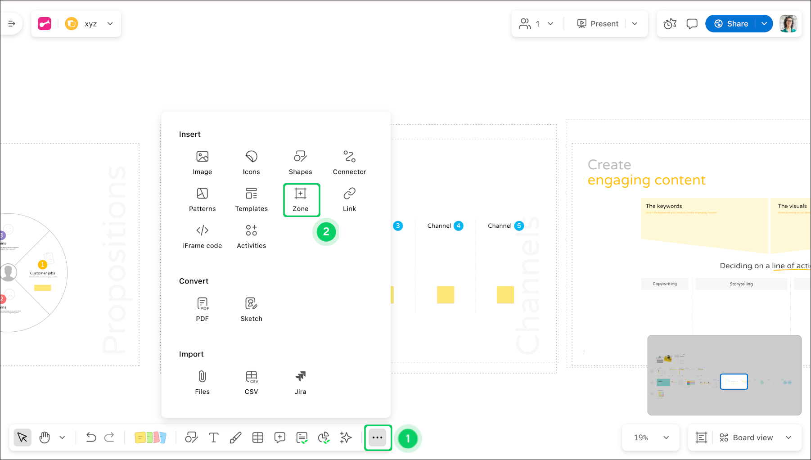The width and height of the screenshot is (811, 460).
Task: Click the three-dots more tools menu
Action: coord(377,437)
